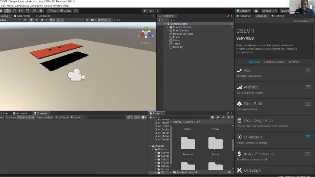Select the Rect transform tool
This screenshot has height=177, width=315.
[28, 11]
